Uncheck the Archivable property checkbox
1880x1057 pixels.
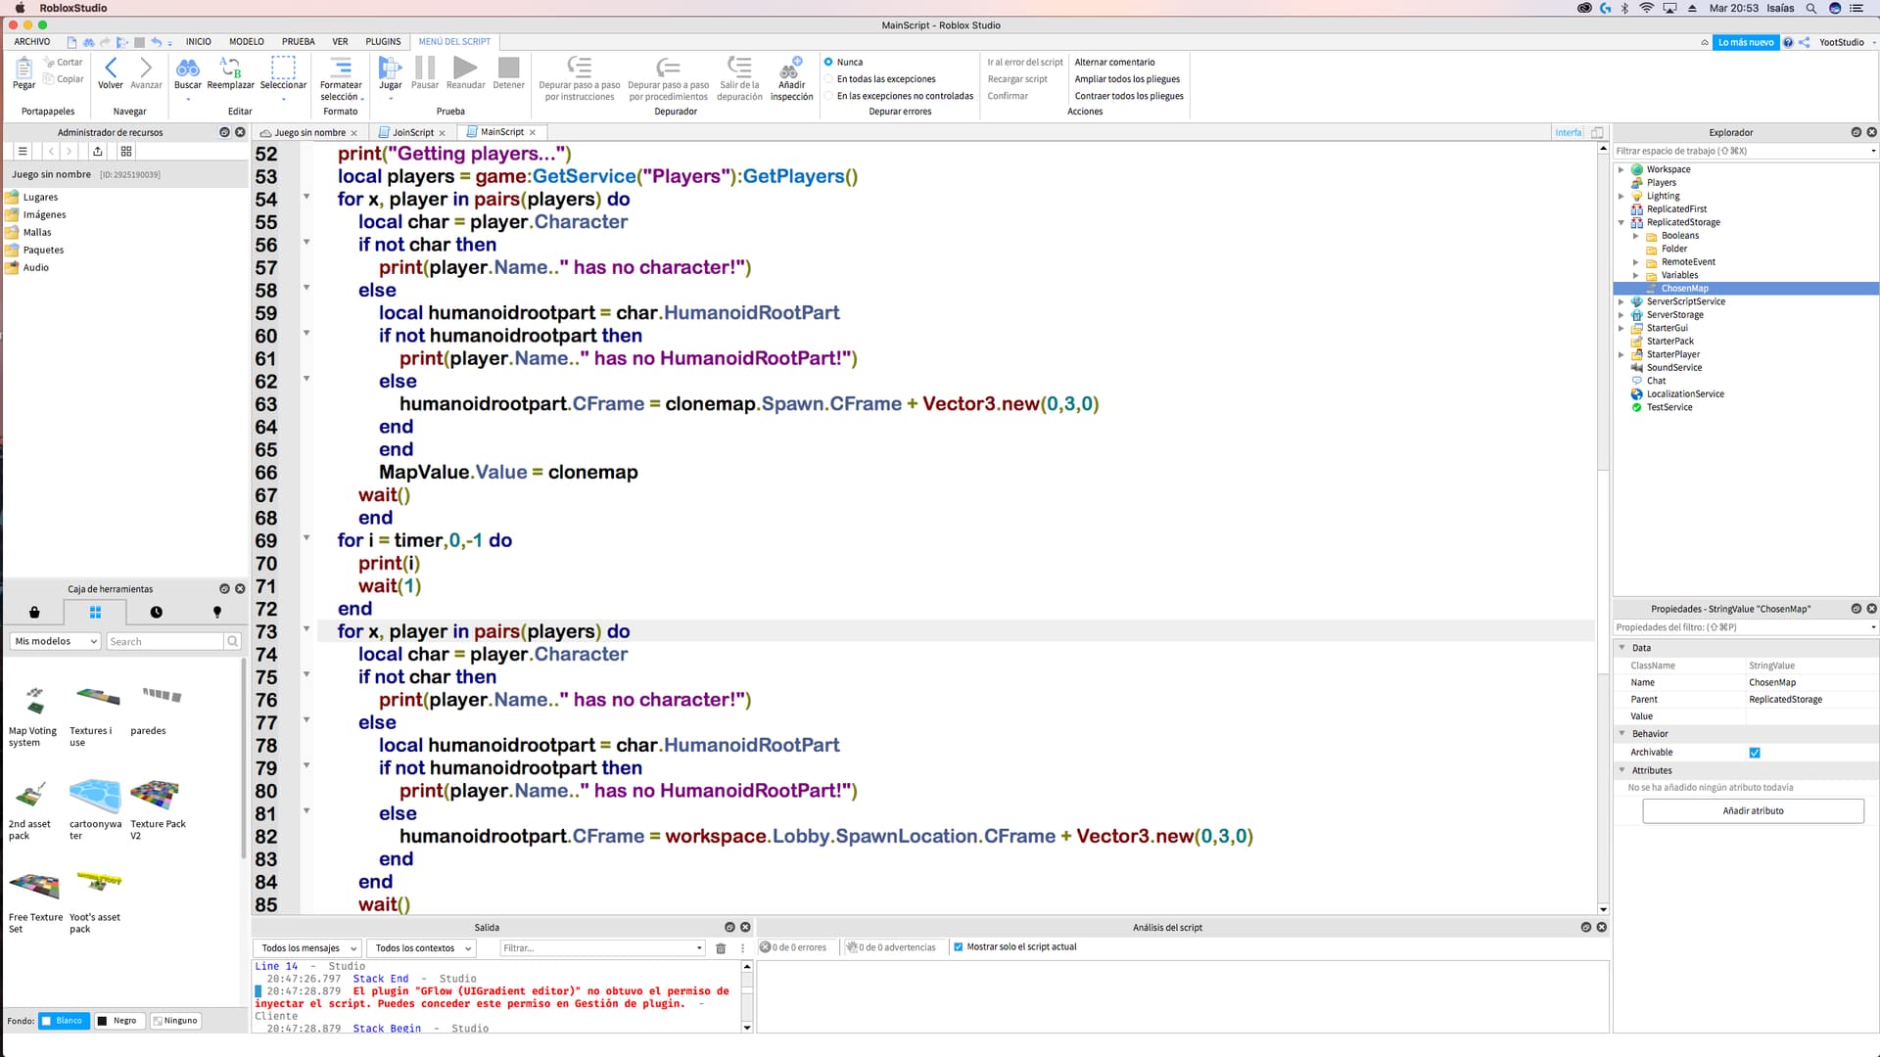[x=1755, y=753]
